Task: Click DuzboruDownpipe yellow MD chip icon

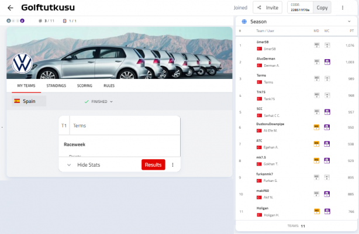Action: pyautogui.click(x=316, y=127)
